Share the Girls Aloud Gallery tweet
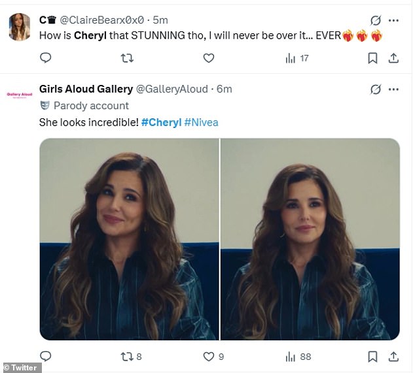415x373 pixels. (393, 357)
